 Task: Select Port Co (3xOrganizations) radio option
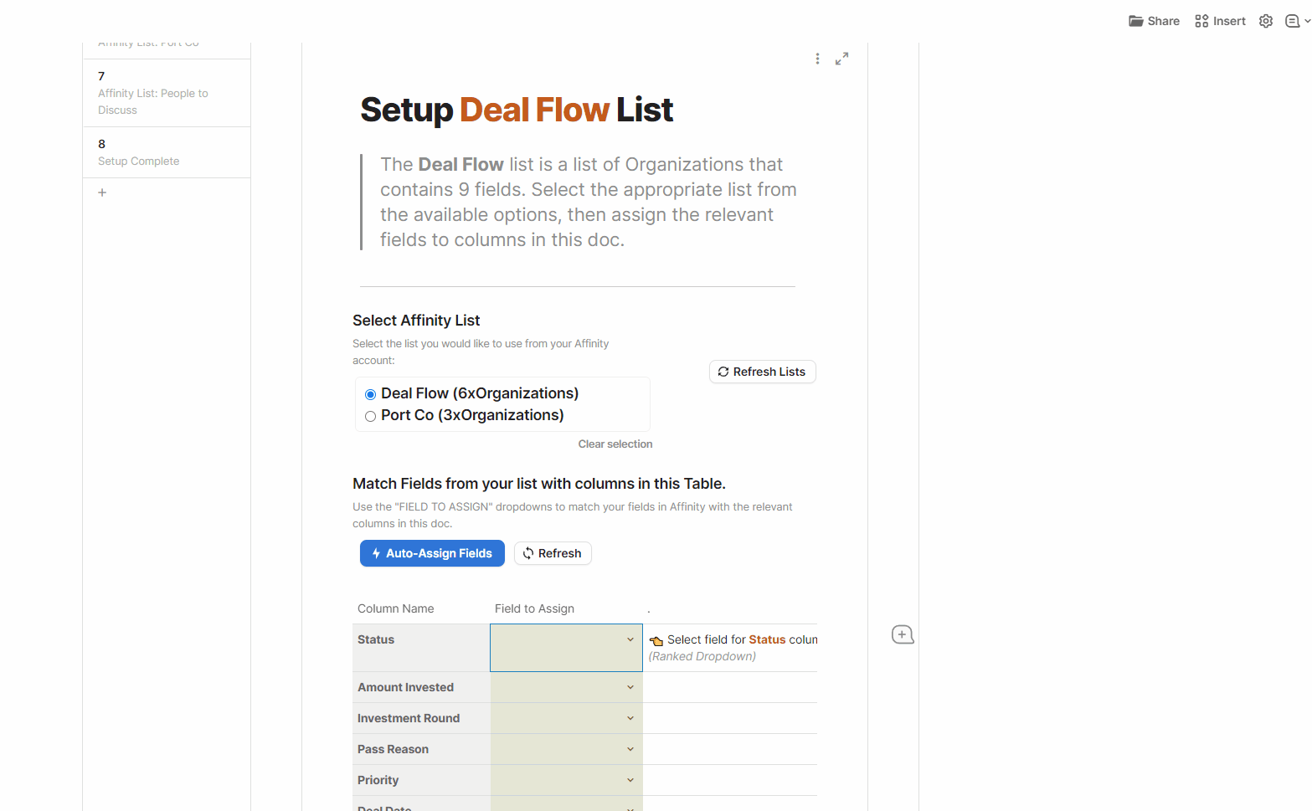(x=370, y=416)
